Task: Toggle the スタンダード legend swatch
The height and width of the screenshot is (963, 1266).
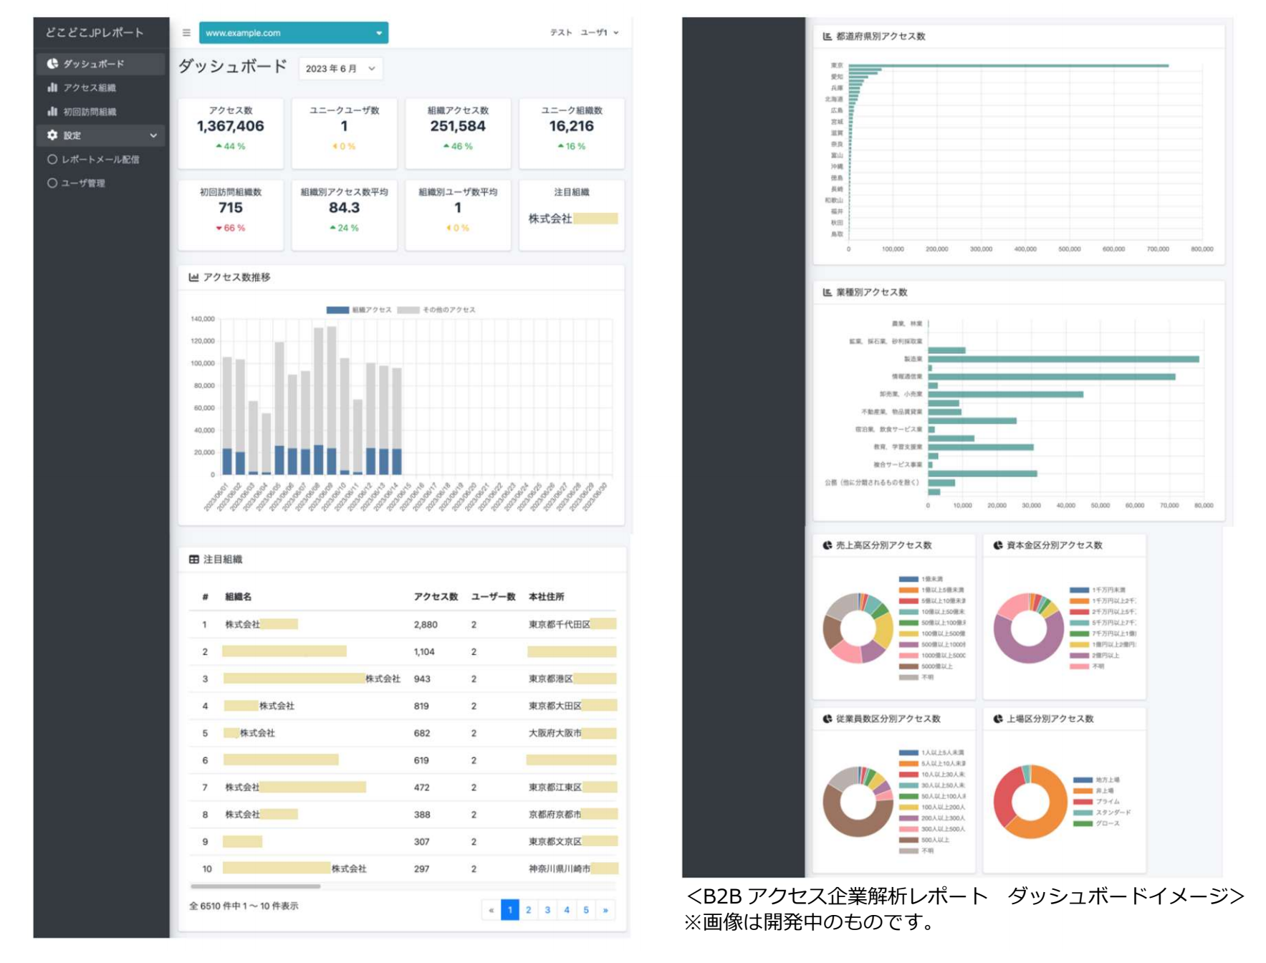Action: coord(1083,813)
